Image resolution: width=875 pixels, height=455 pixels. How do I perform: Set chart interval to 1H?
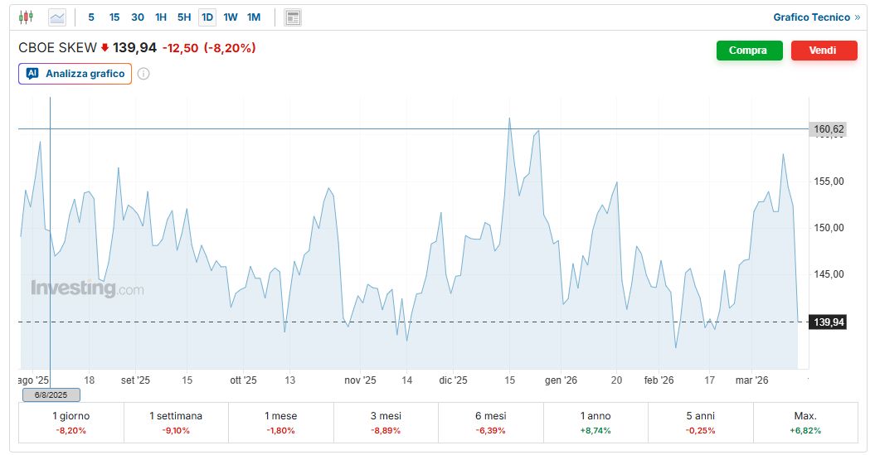click(161, 17)
